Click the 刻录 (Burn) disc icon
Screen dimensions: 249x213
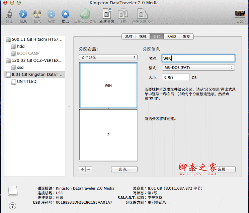click(37, 15)
